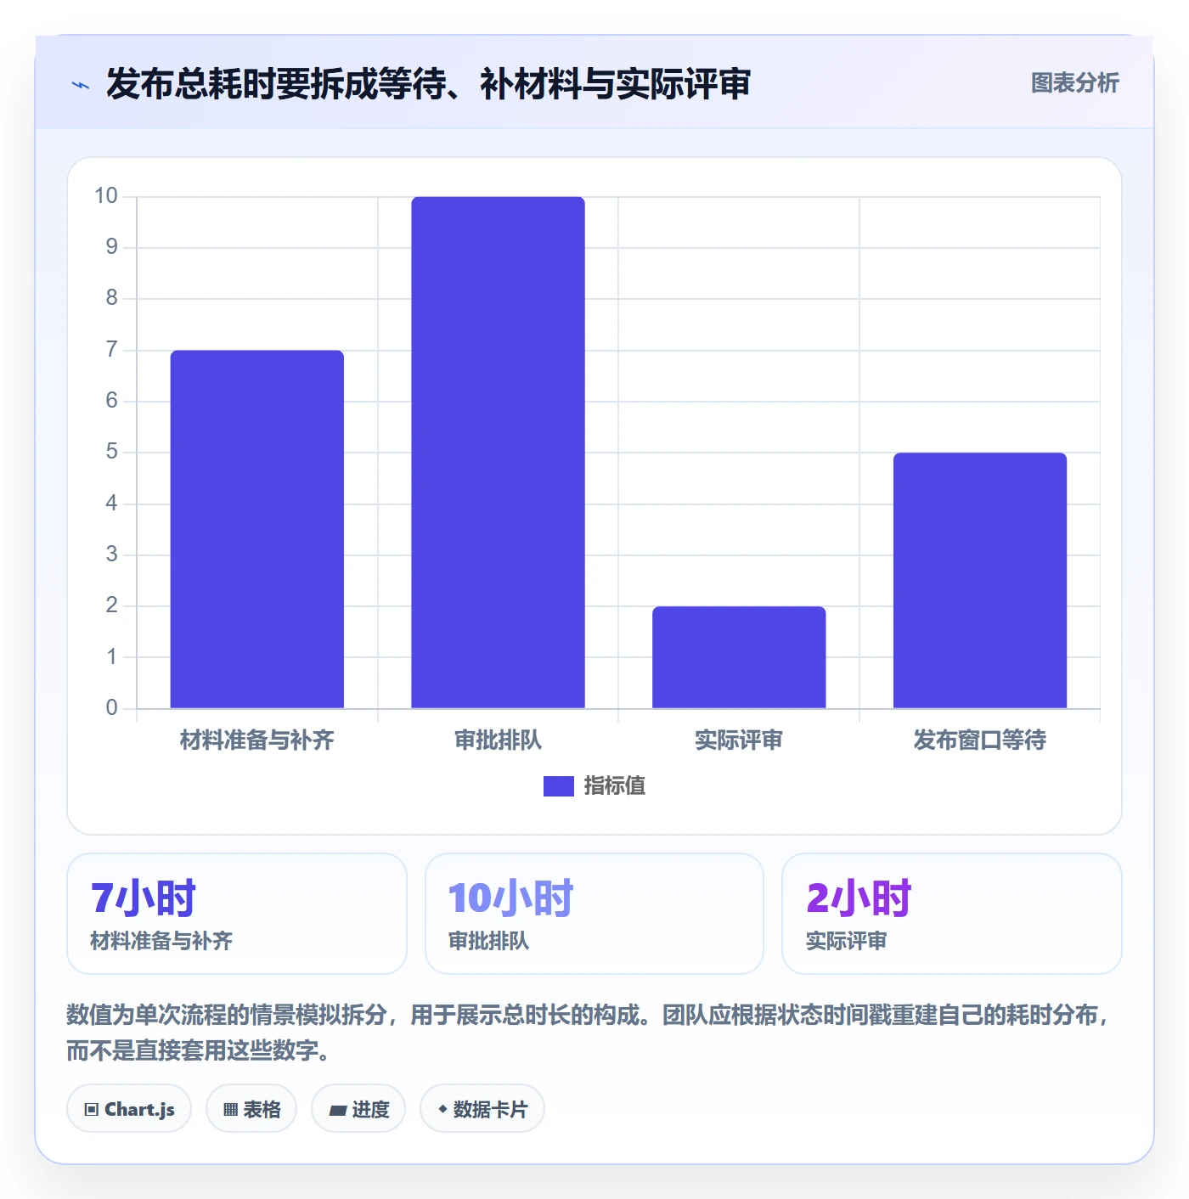Screen dimensions: 1189x1199
Task: Click the 图表分析 label in the header
Action: [x=1074, y=83]
